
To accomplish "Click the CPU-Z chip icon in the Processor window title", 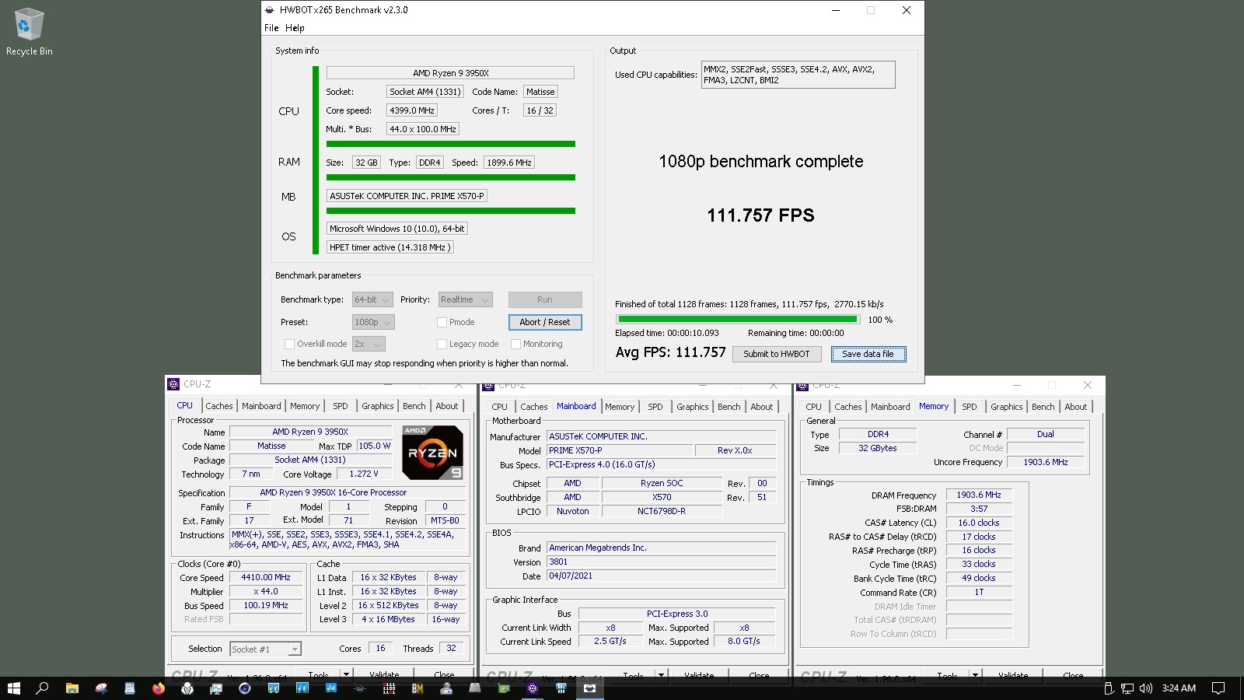I will click(173, 384).
